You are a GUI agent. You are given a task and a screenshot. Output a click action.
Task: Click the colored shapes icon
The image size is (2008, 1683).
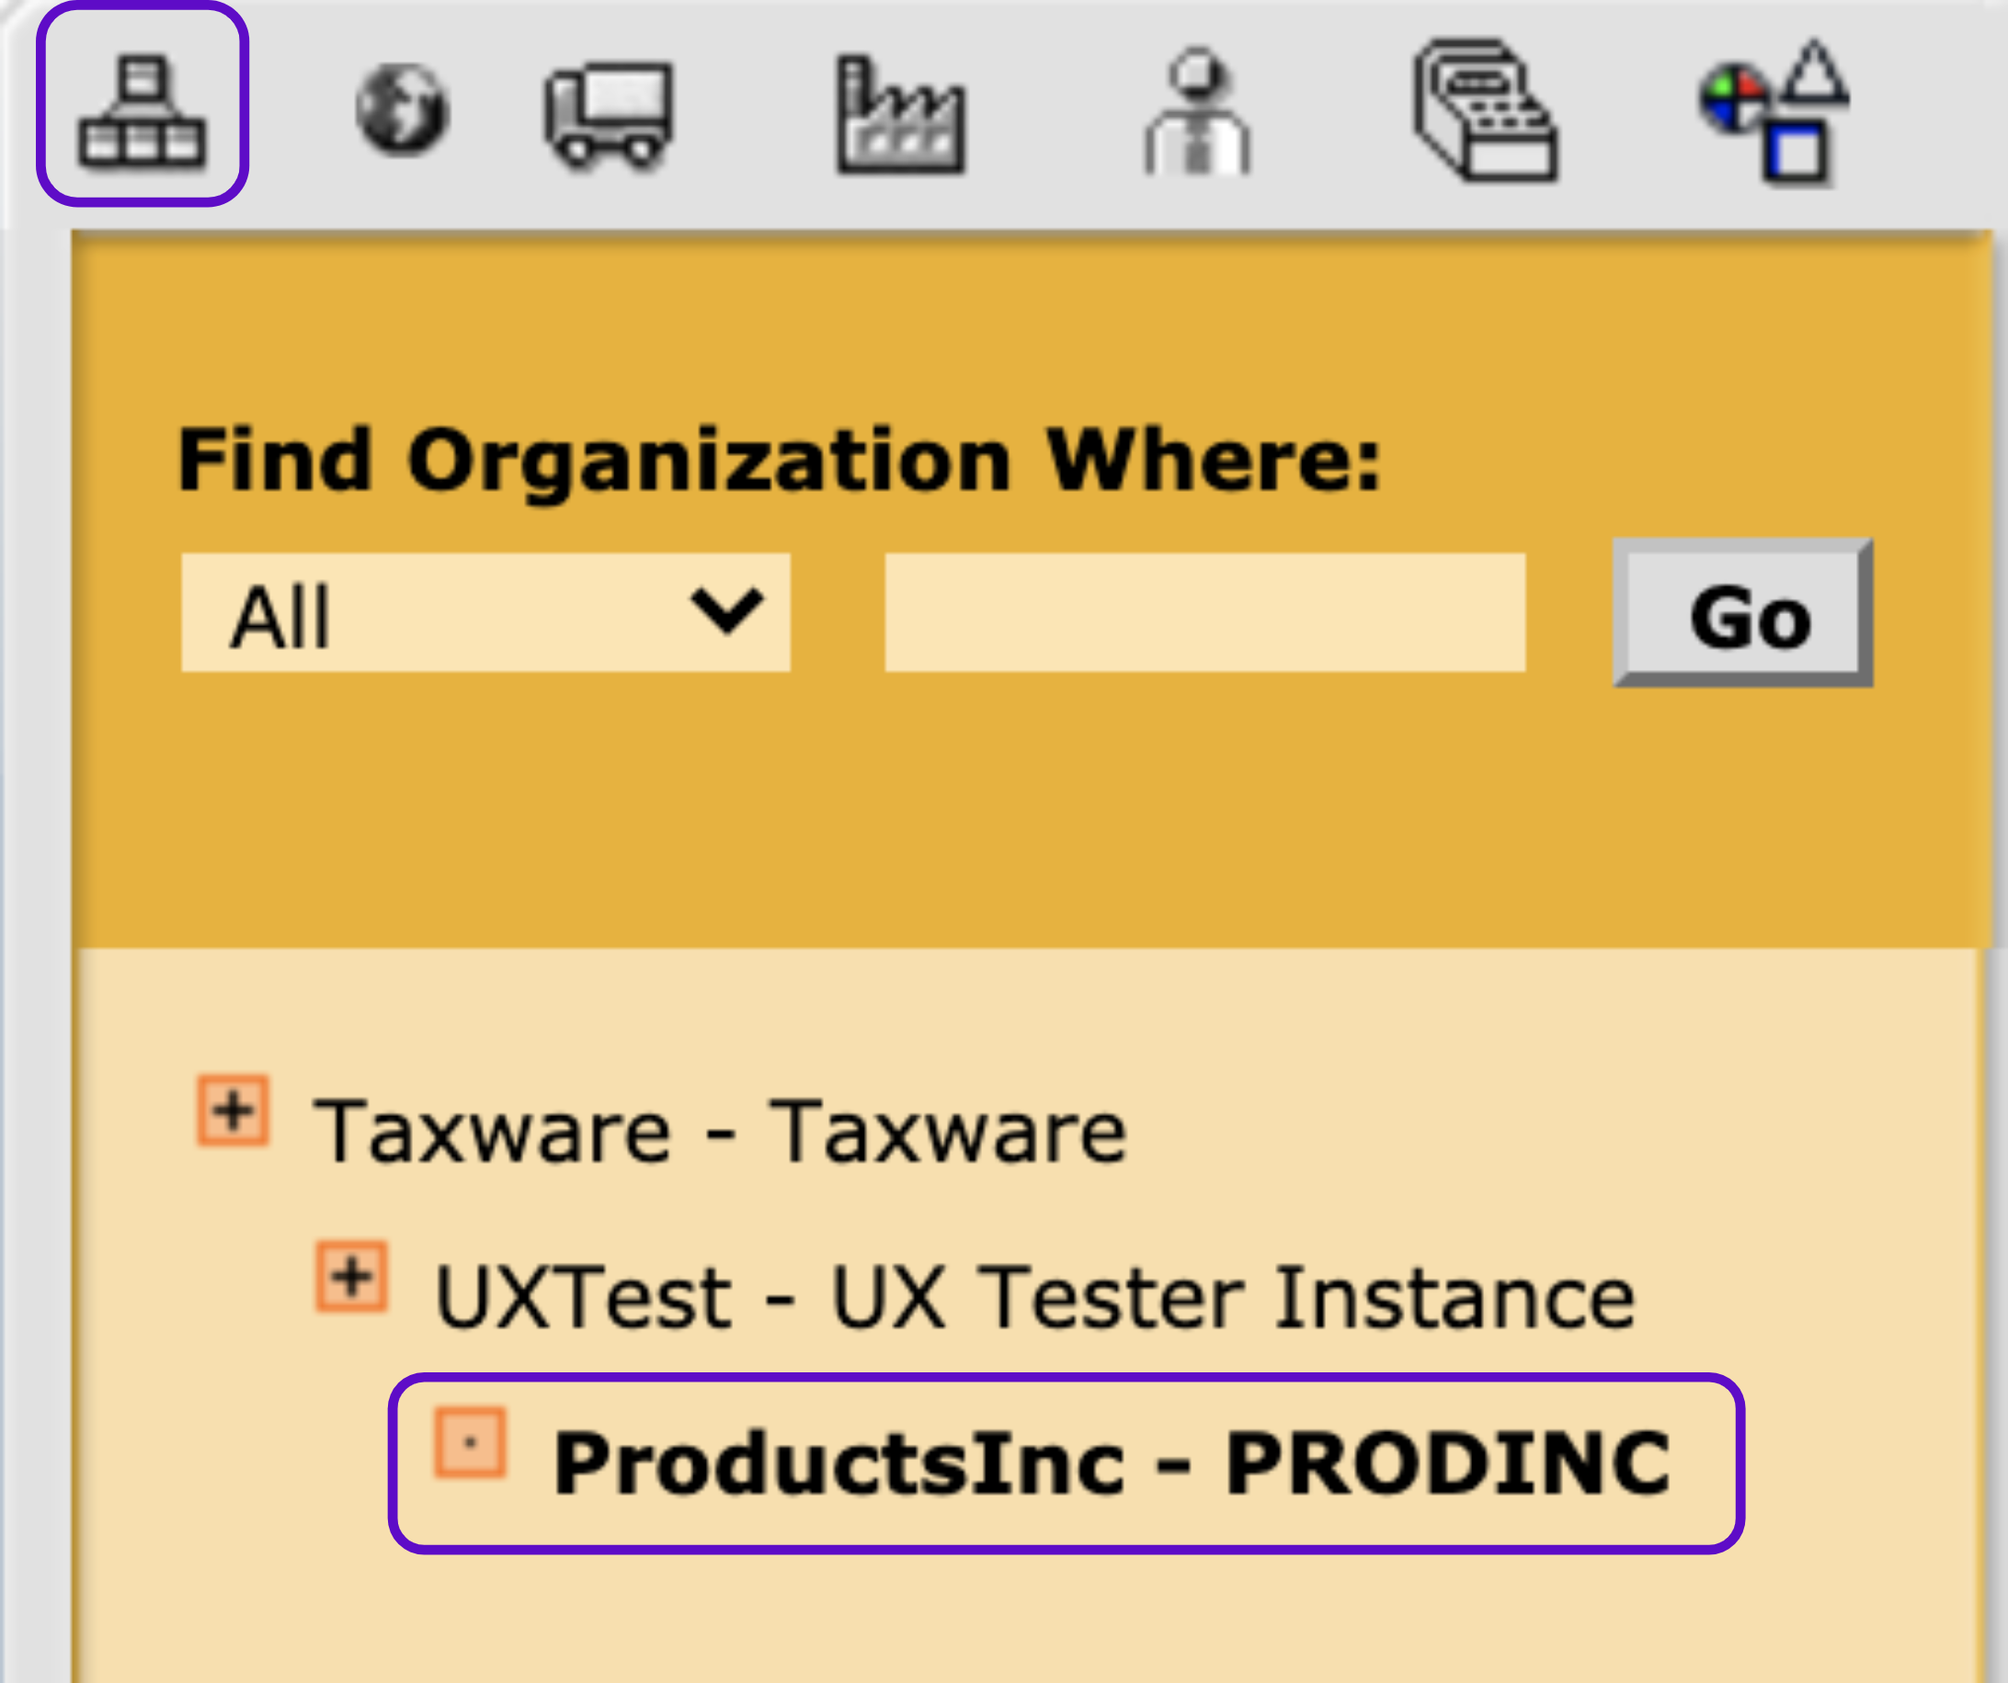[1775, 111]
